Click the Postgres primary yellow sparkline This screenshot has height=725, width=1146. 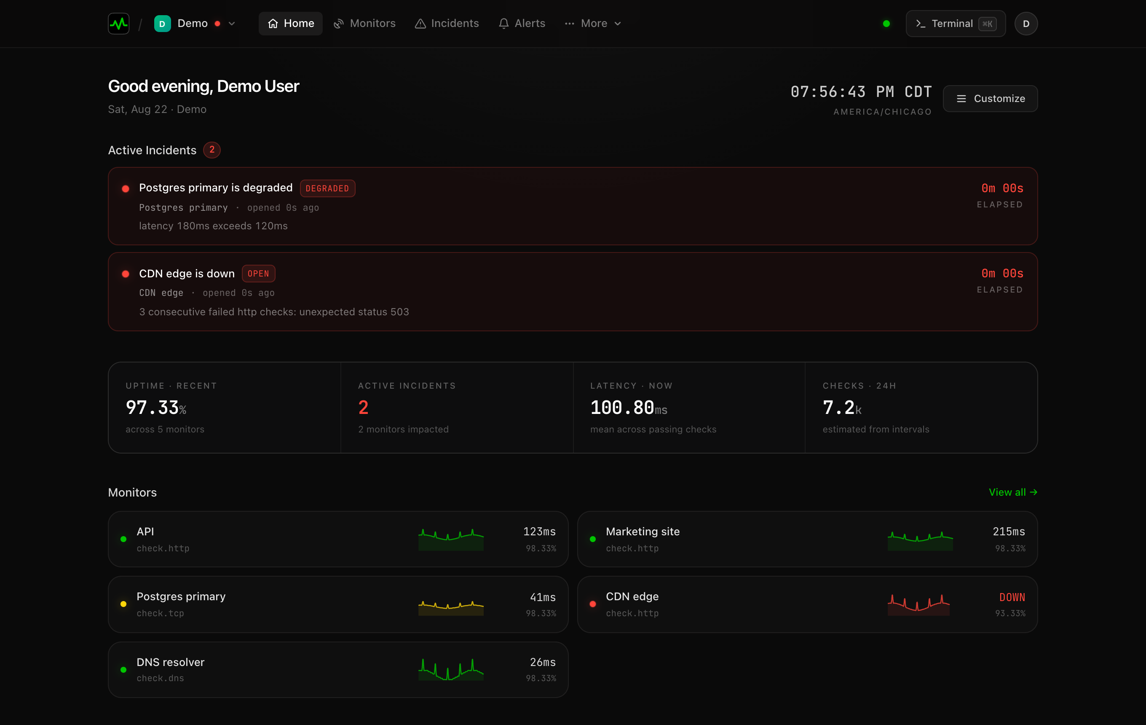451,608
